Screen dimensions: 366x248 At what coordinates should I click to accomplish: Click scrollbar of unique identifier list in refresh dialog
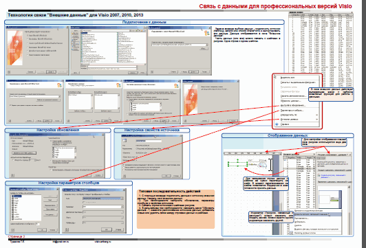pos(75,153)
